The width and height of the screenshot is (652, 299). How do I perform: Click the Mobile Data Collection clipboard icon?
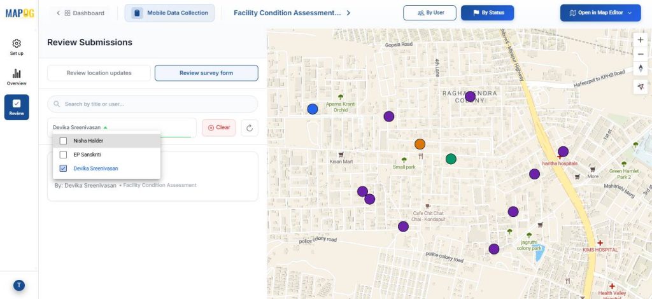(x=138, y=13)
